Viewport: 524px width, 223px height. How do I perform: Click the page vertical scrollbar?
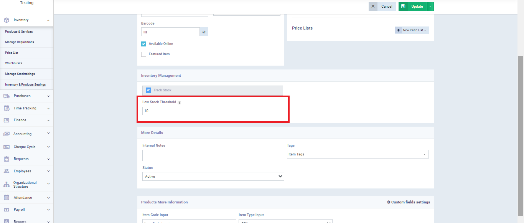[521, 134]
